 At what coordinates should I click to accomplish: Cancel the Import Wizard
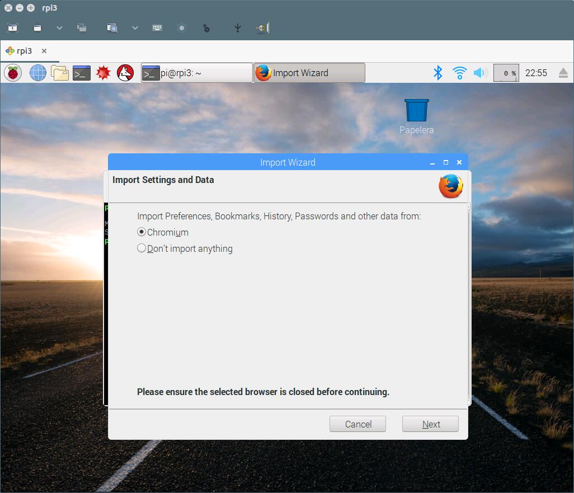point(357,424)
